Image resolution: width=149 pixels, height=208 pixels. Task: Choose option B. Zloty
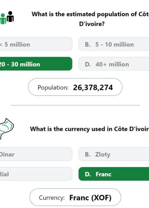click(x=114, y=154)
